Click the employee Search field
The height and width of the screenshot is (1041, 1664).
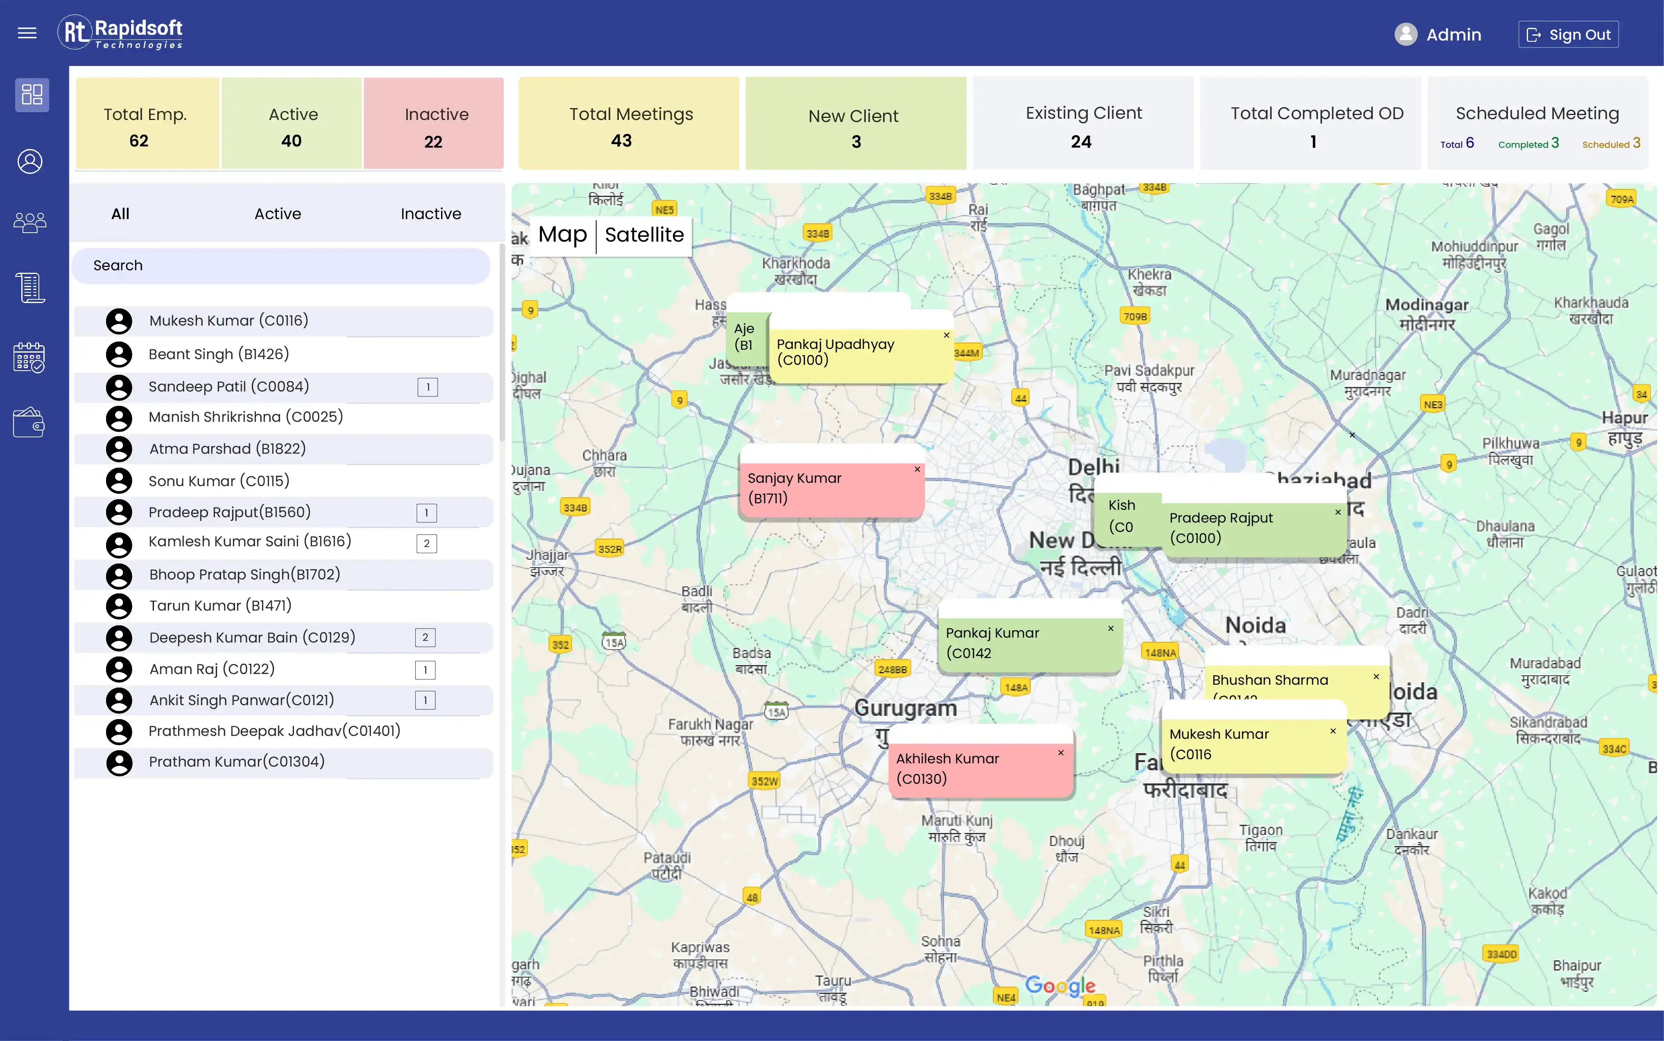click(281, 266)
